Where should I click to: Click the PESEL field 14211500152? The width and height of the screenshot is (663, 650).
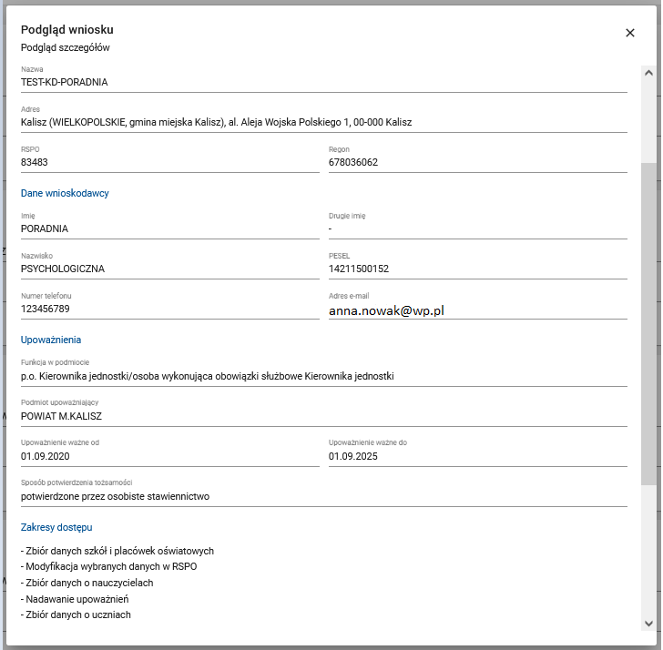point(477,269)
